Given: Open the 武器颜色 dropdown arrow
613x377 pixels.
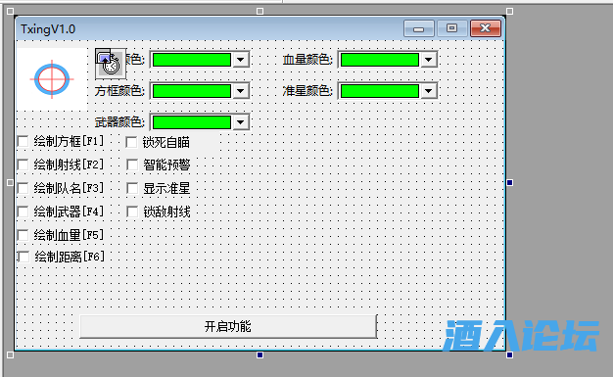Looking at the screenshot, I should (x=241, y=122).
